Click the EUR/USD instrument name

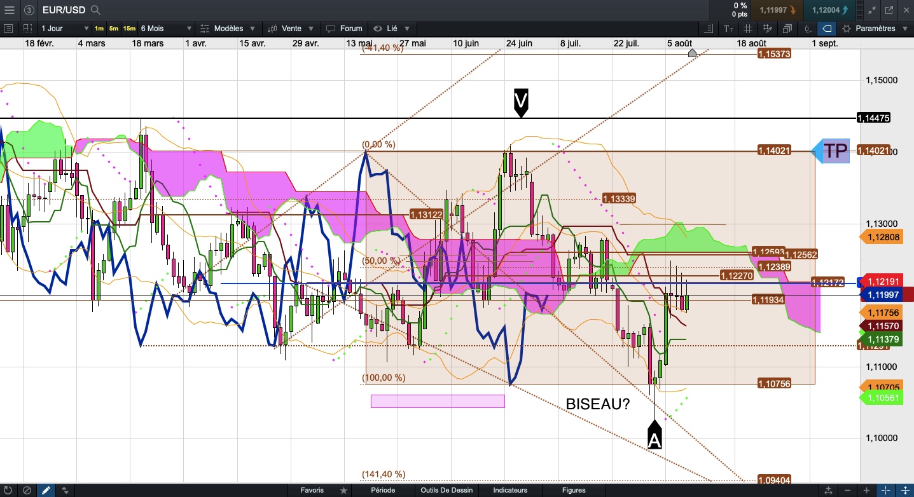click(x=64, y=10)
